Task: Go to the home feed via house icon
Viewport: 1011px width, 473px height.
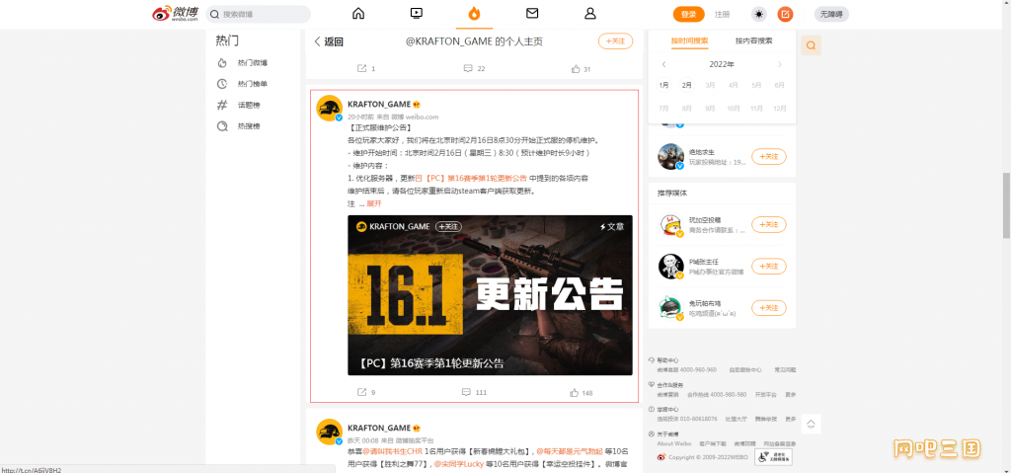Action: pyautogui.click(x=358, y=14)
